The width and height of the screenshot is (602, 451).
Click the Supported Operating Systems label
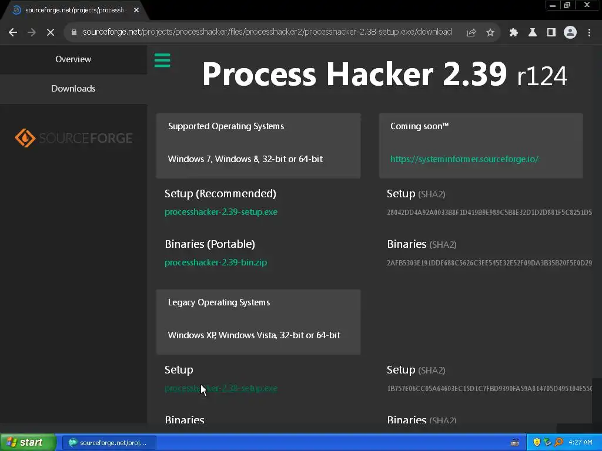click(226, 126)
